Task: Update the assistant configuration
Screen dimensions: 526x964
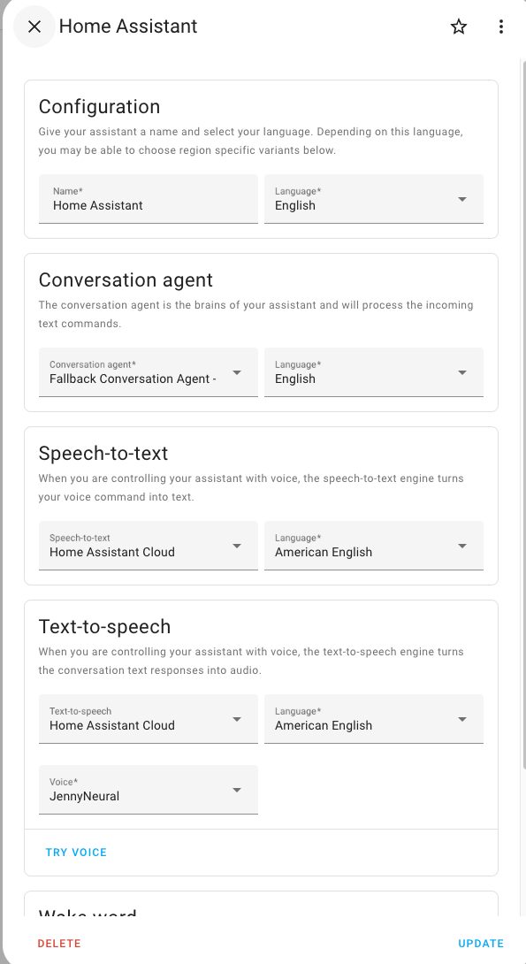Action: (x=480, y=943)
